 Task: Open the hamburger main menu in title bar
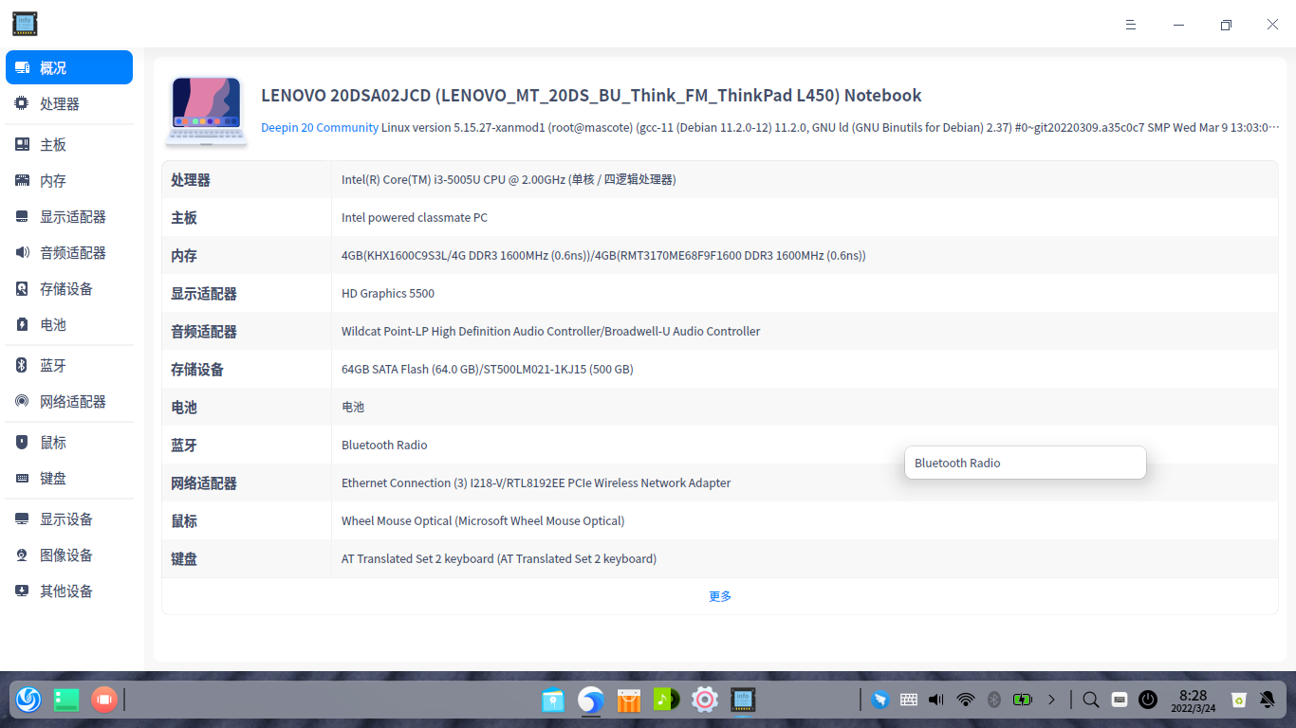(1131, 25)
